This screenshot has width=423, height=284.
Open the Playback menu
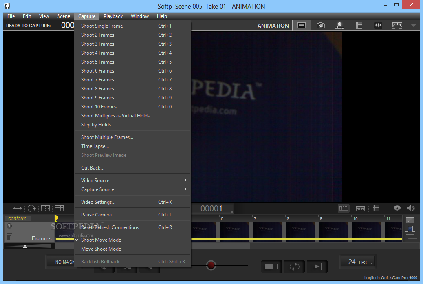113,16
